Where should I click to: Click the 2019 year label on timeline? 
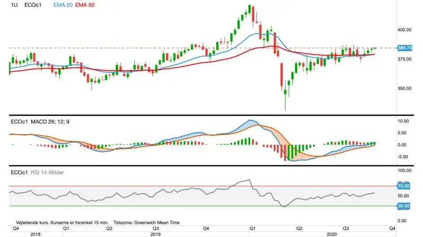click(x=155, y=234)
